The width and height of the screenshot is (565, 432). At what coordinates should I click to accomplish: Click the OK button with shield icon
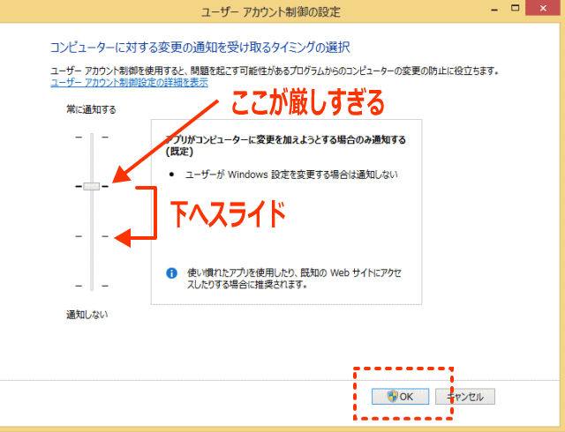coord(400,397)
